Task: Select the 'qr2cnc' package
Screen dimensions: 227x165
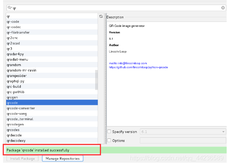Action: click(52, 38)
